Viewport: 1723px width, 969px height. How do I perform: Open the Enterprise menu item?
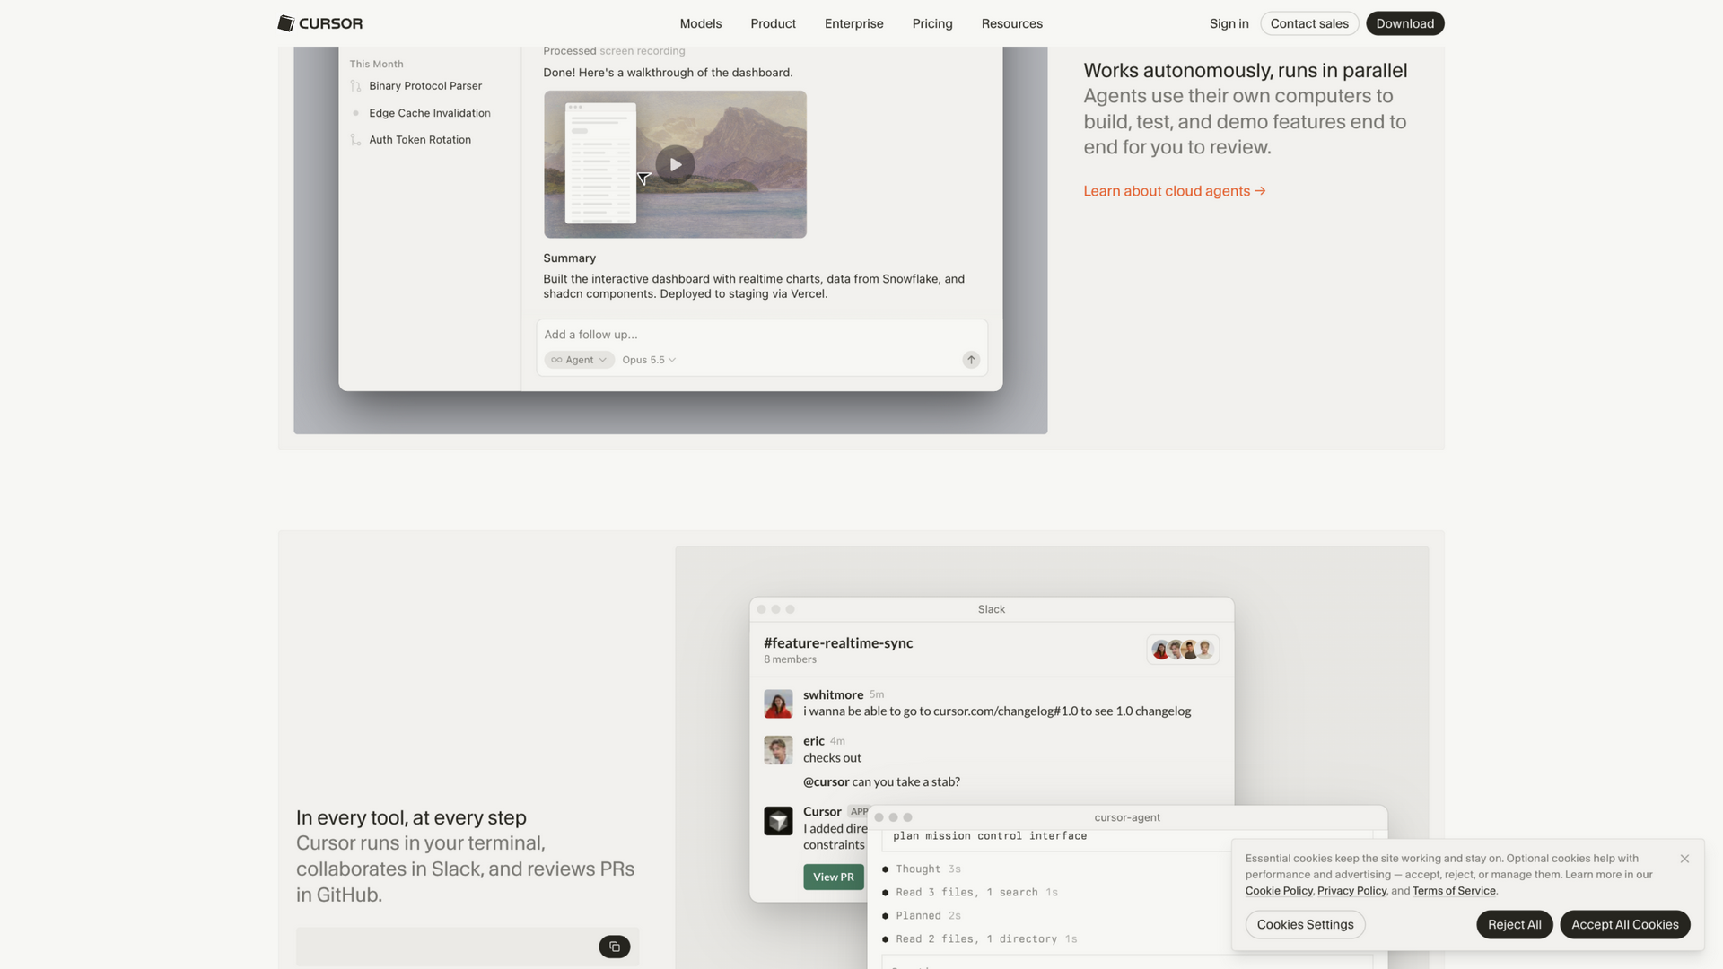click(854, 23)
